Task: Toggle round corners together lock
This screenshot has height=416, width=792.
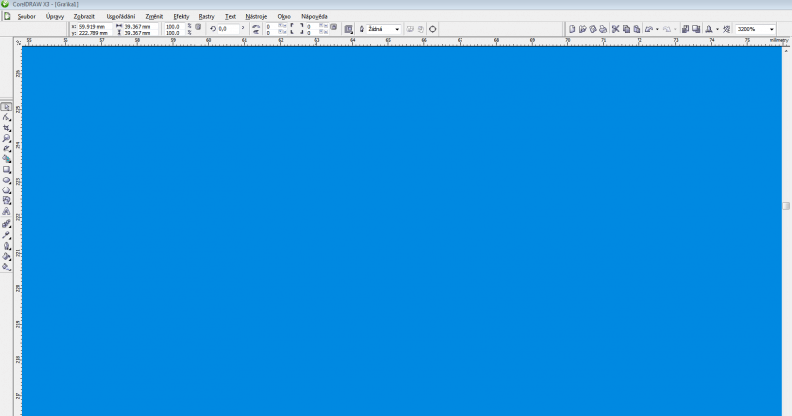Action: 334,26
